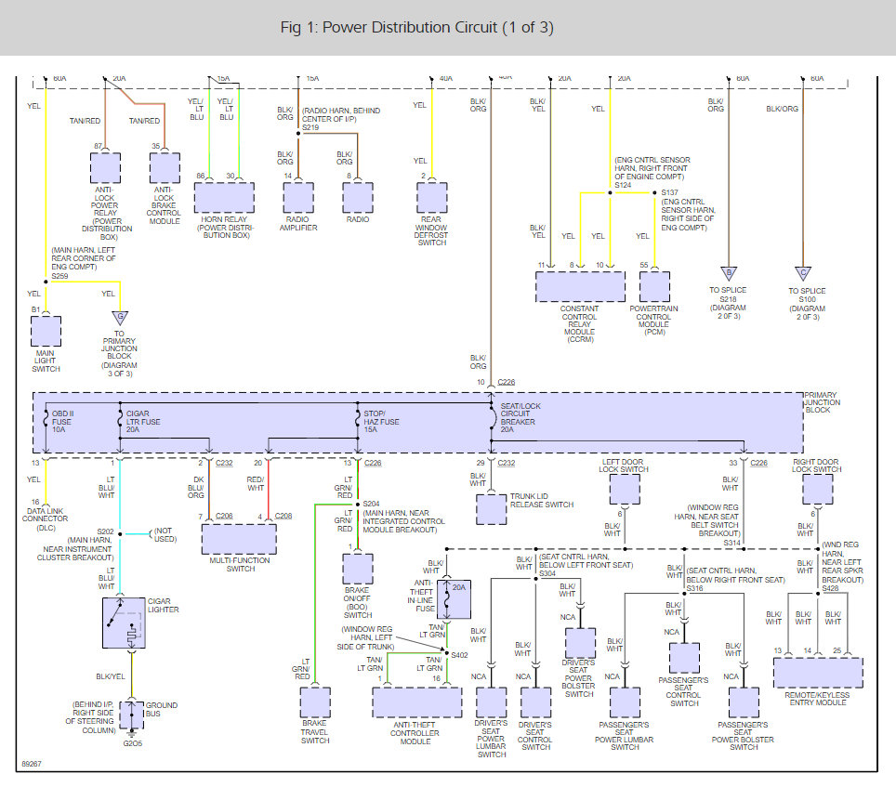Click the brake travel switch box
Screen dimensions: 896x787
[x=315, y=702]
